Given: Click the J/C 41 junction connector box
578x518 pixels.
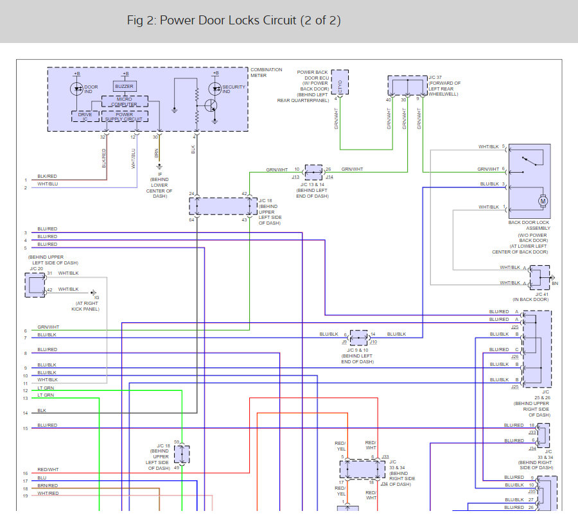Looking at the screenshot, I should tap(539, 277).
